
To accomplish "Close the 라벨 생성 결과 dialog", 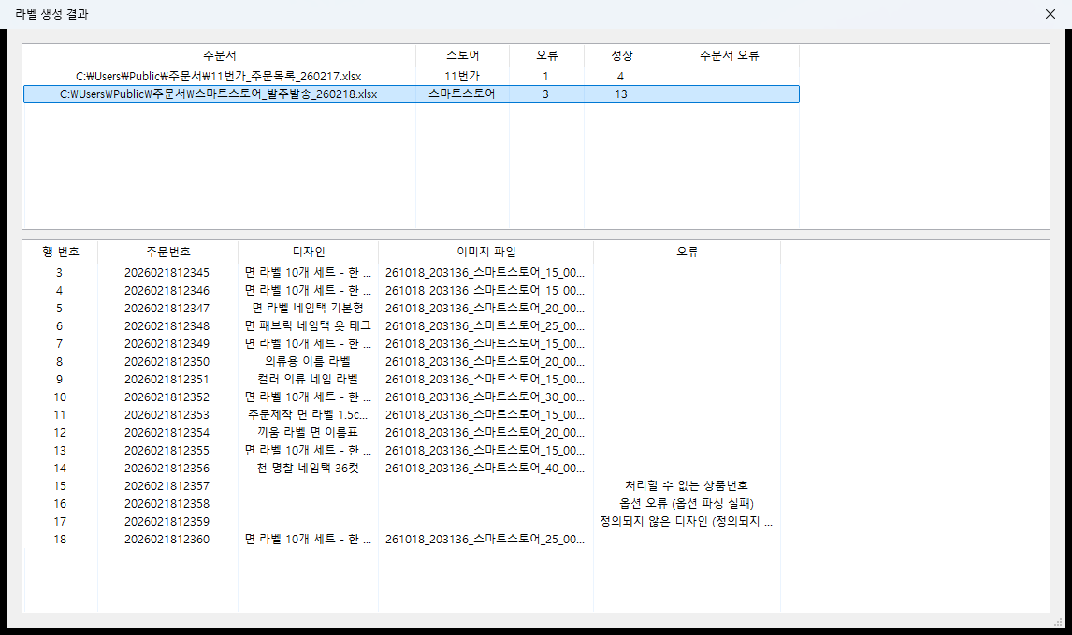I will [x=1050, y=14].
